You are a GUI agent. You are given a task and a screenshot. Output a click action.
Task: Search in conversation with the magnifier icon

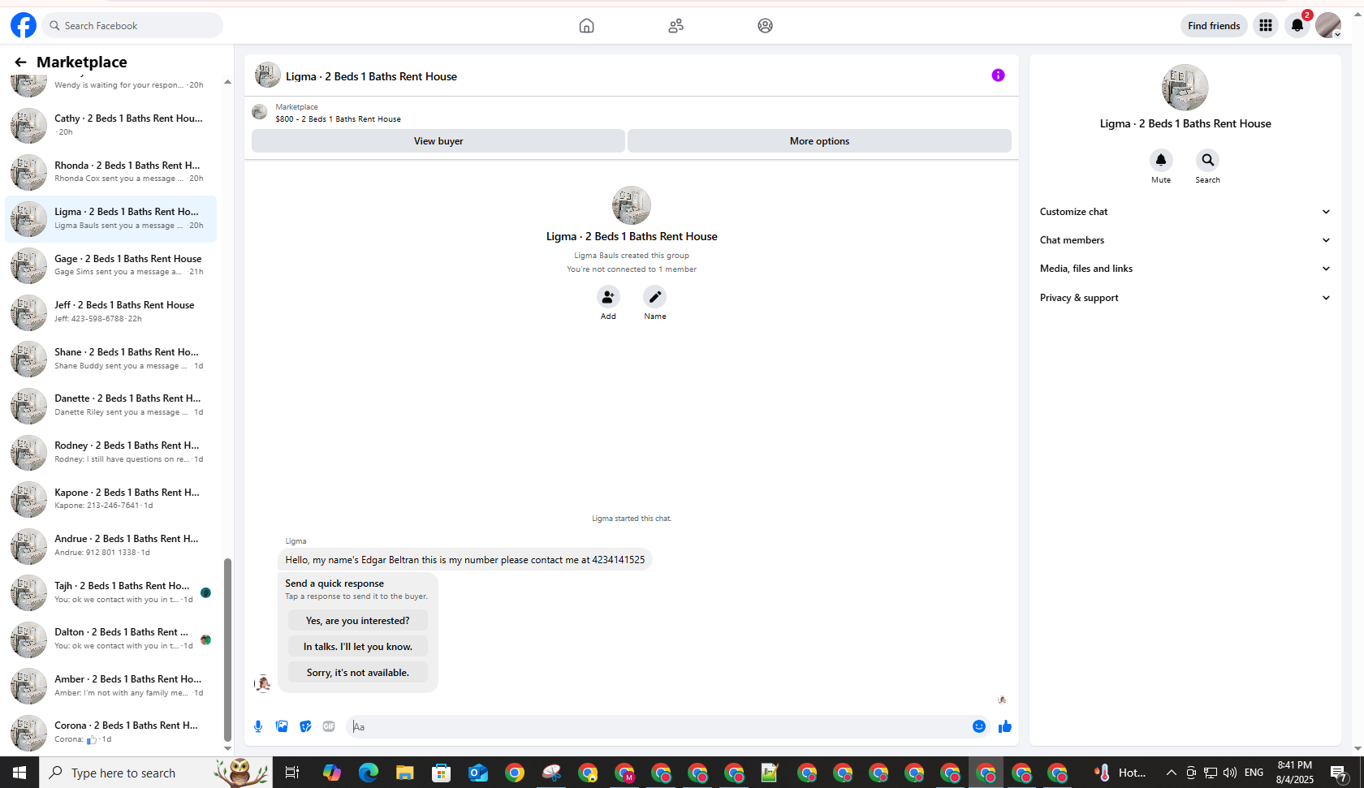[x=1207, y=160]
